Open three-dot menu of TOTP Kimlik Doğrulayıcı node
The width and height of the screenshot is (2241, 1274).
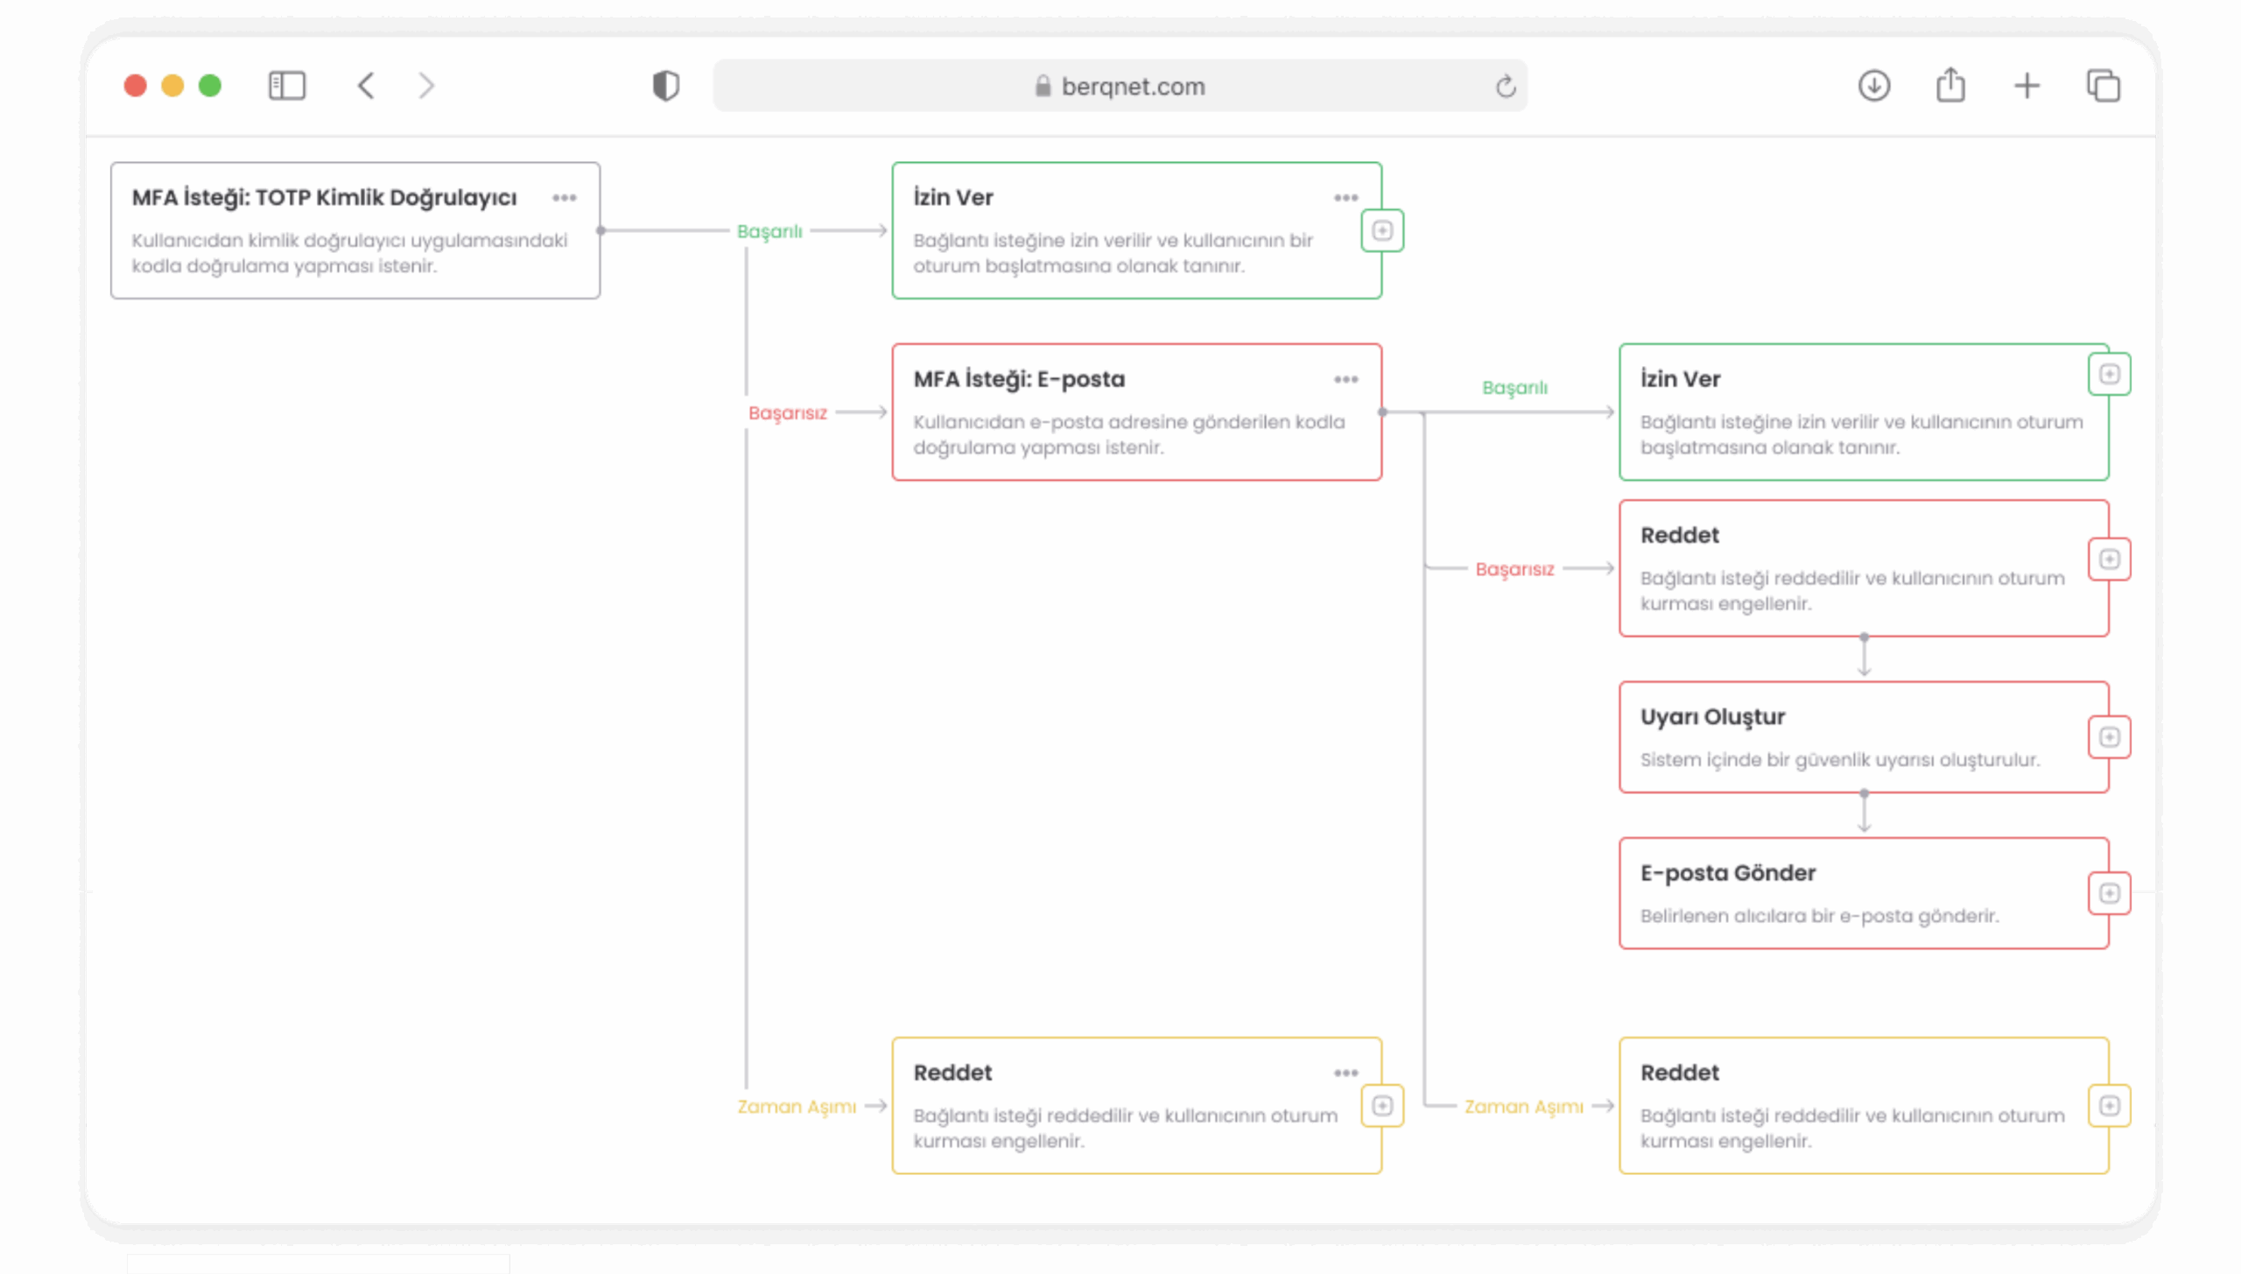565,198
